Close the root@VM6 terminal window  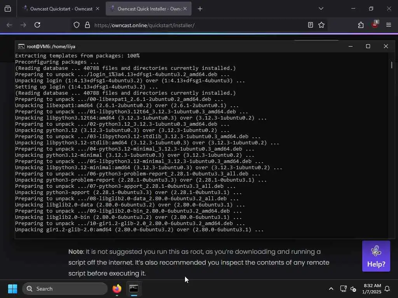click(386, 47)
